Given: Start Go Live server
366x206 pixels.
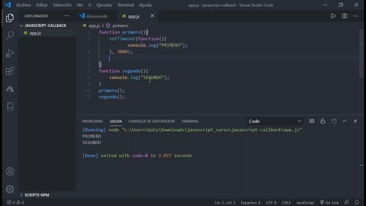Looking at the screenshot, I should pyautogui.click(x=329, y=202).
